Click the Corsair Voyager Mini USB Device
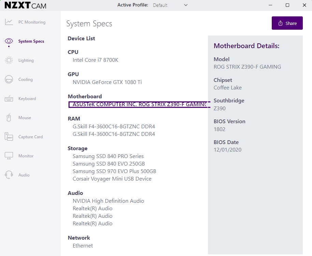 click(x=112, y=179)
